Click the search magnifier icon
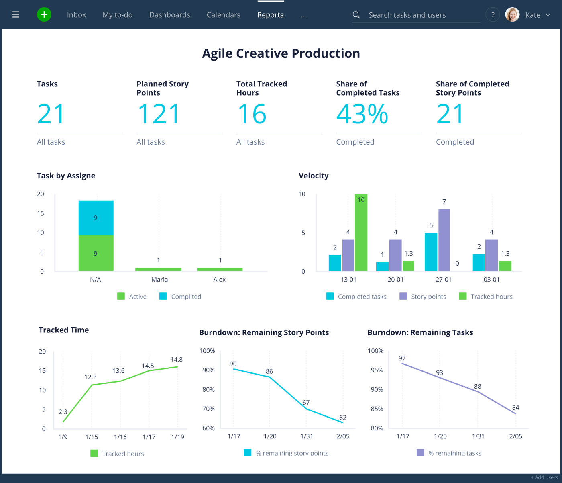 point(356,15)
